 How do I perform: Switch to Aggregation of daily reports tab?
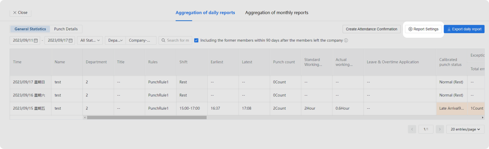[x=205, y=13]
